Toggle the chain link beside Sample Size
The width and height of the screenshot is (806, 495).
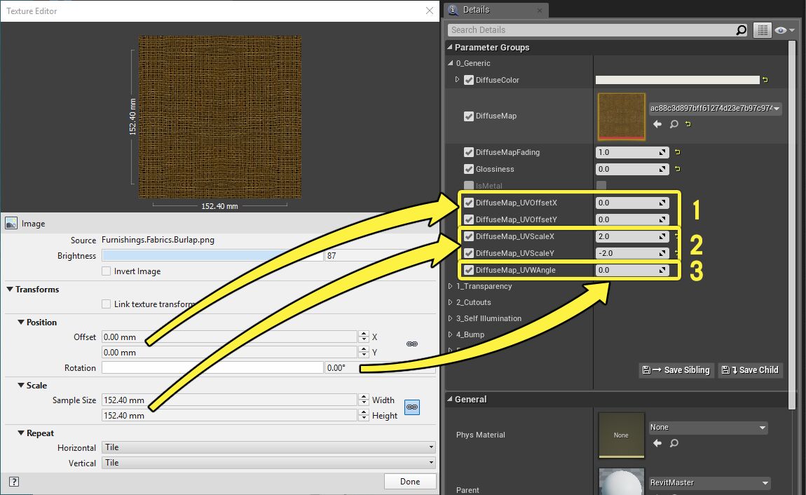click(x=411, y=407)
